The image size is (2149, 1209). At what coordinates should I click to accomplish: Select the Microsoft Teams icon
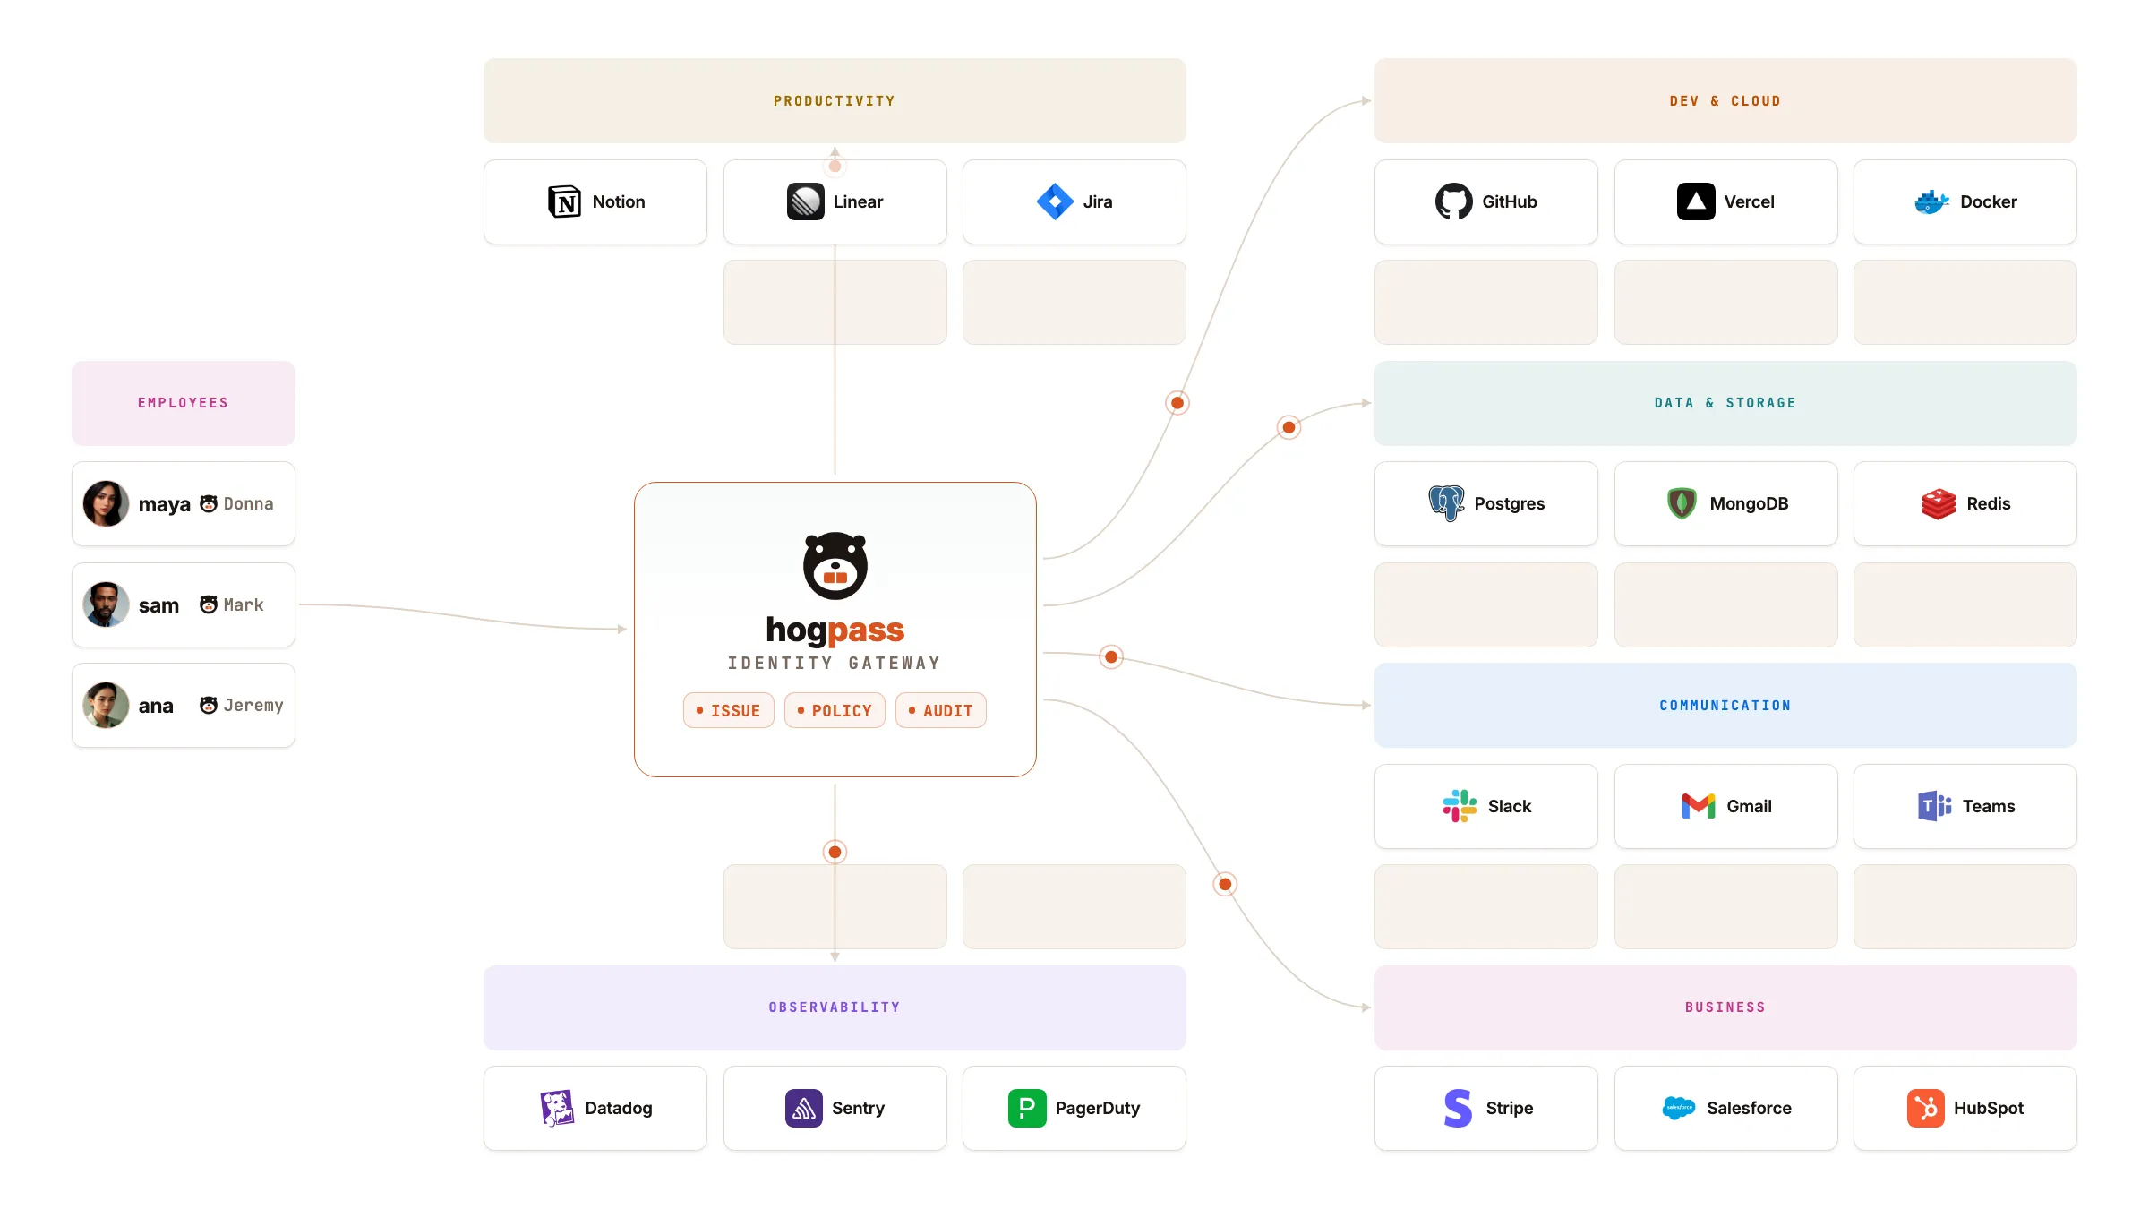1934,806
